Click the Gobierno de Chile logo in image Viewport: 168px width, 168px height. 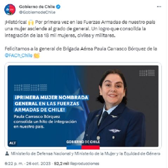83,142
